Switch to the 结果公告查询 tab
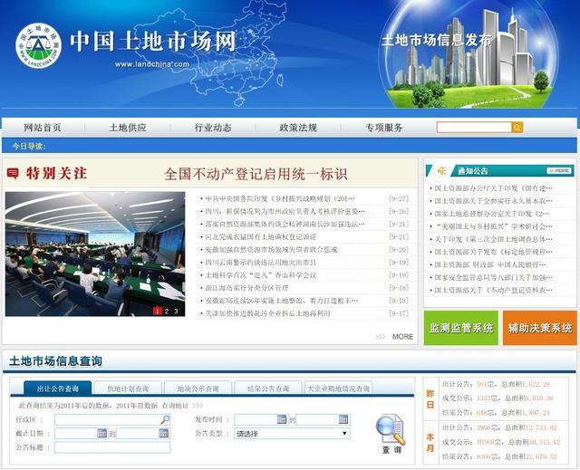 268,388
